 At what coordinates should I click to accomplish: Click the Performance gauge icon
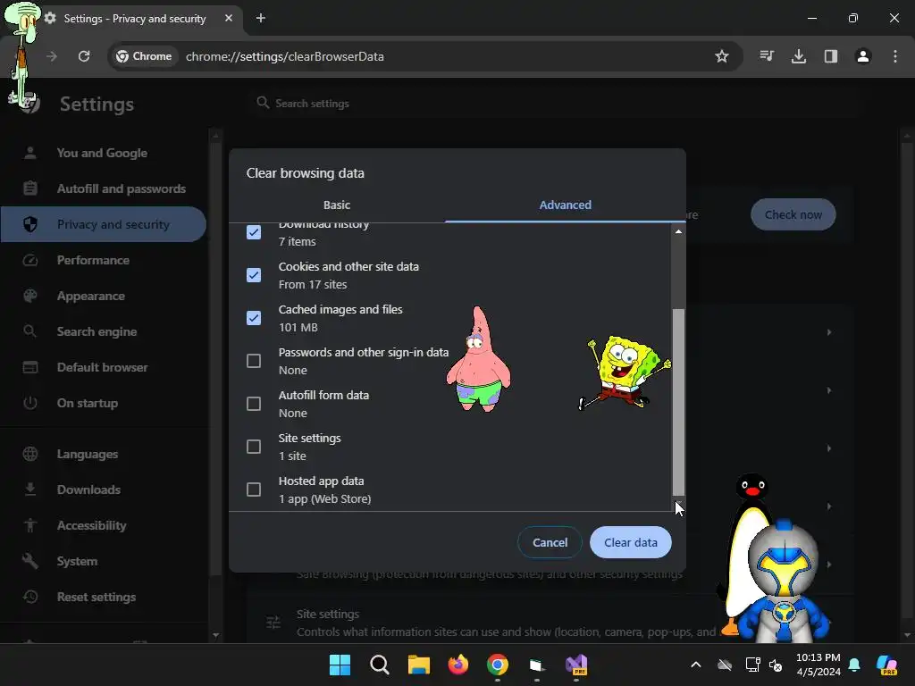pos(30,260)
